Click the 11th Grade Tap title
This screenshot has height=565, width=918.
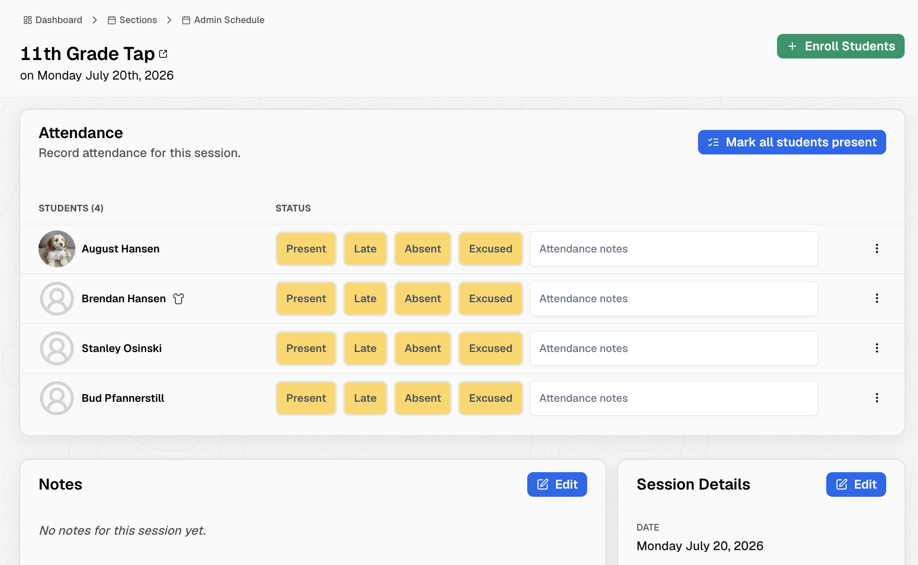click(88, 54)
